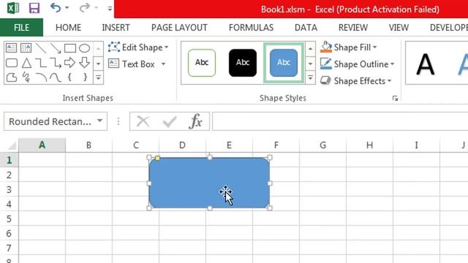Insert a Left Brace shape

point(70,77)
